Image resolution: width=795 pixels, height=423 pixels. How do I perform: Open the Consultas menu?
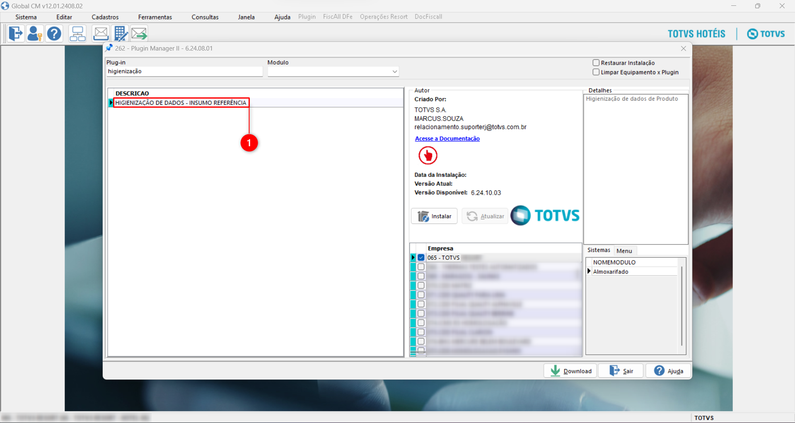[205, 17]
